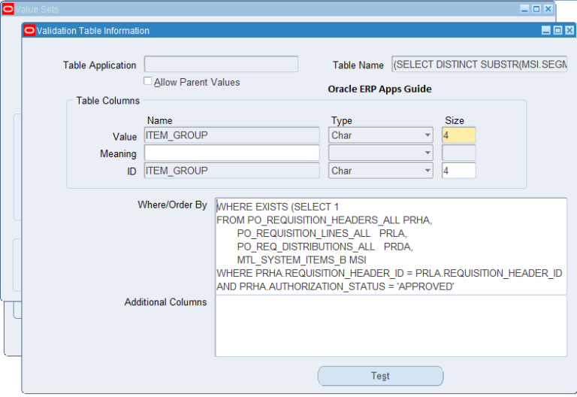Close the Value Sets window

[548, 9]
